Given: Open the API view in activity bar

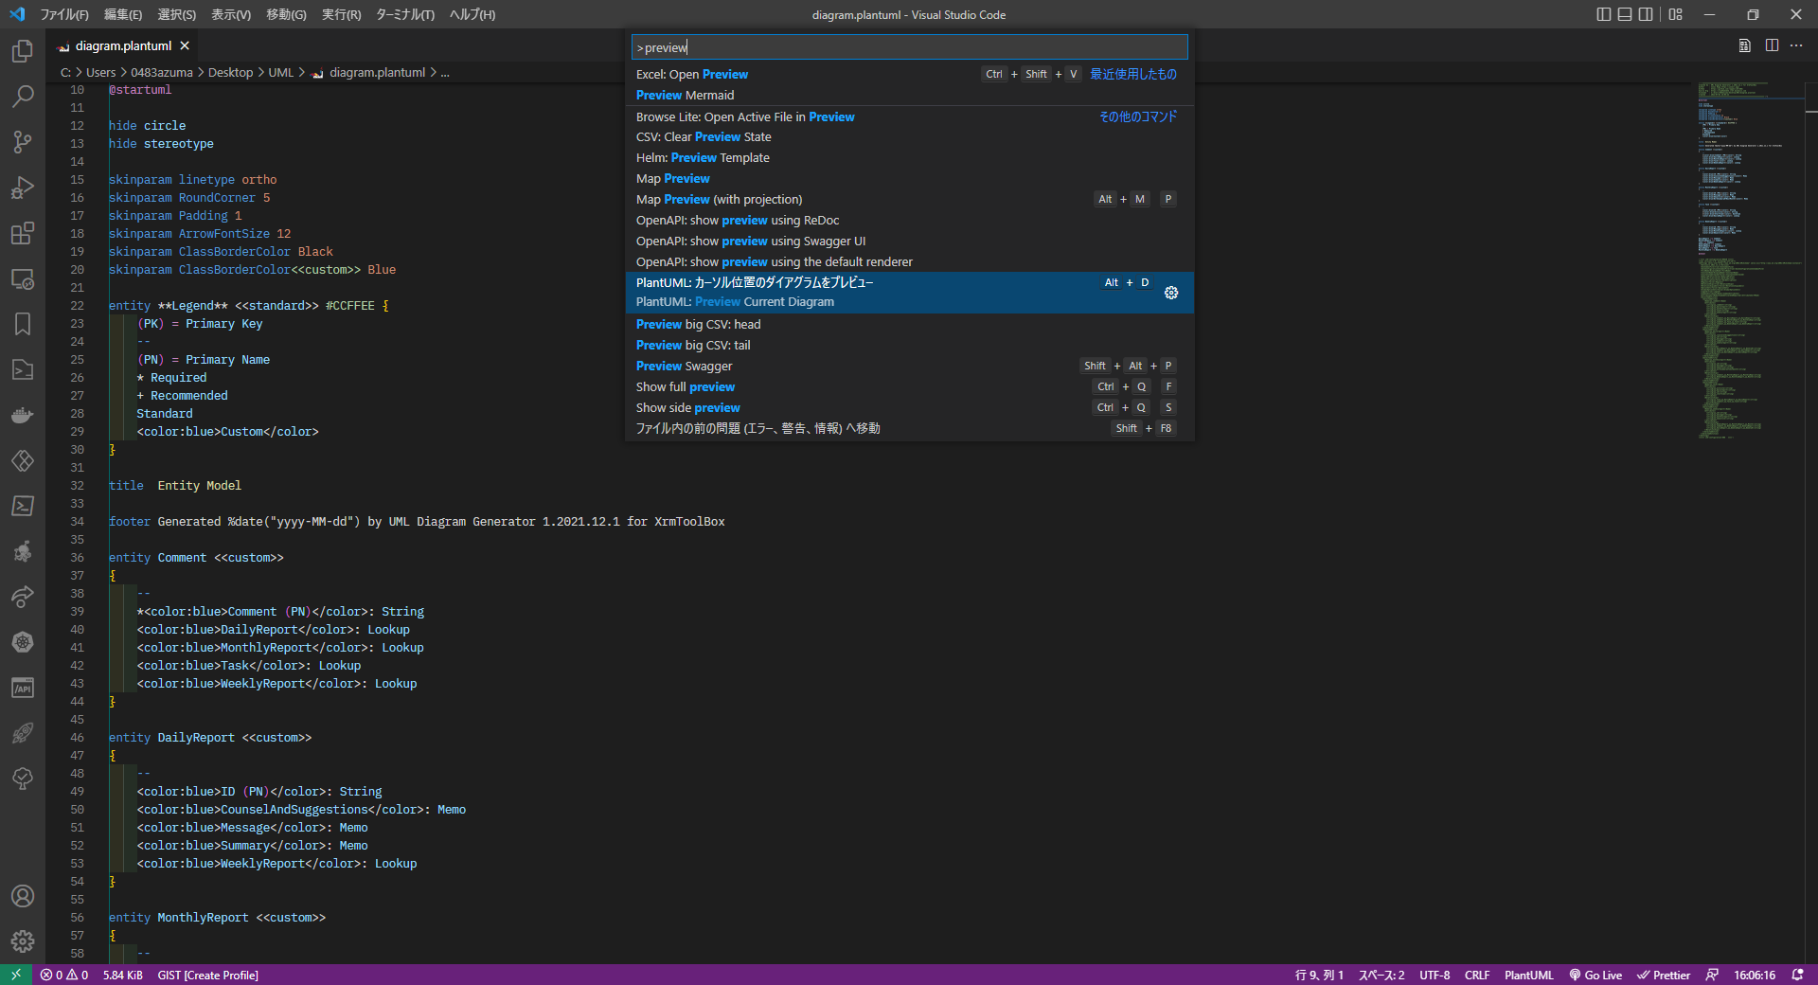Looking at the screenshot, I should point(23,688).
